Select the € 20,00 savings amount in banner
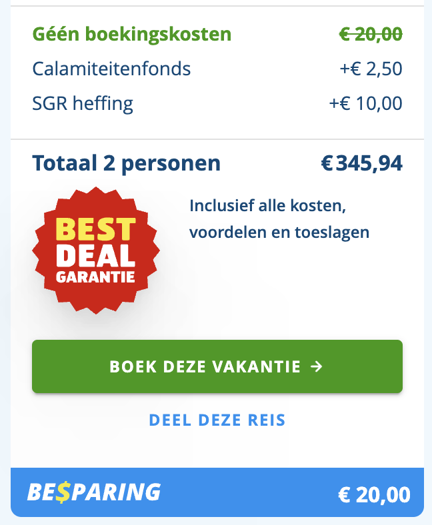Image resolution: width=432 pixels, height=525 pixels. tap(374, 494)
